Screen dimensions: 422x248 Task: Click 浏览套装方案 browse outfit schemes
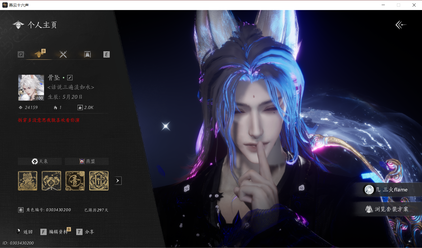pyautogui.click(x=388, y=209)
